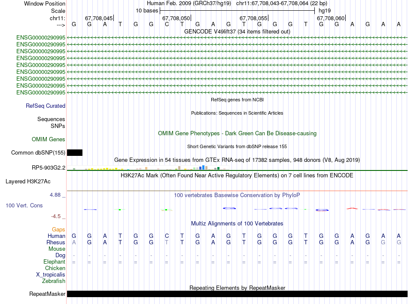
Task: Click the black dbSNP variant box
Action: click(75, 153)
